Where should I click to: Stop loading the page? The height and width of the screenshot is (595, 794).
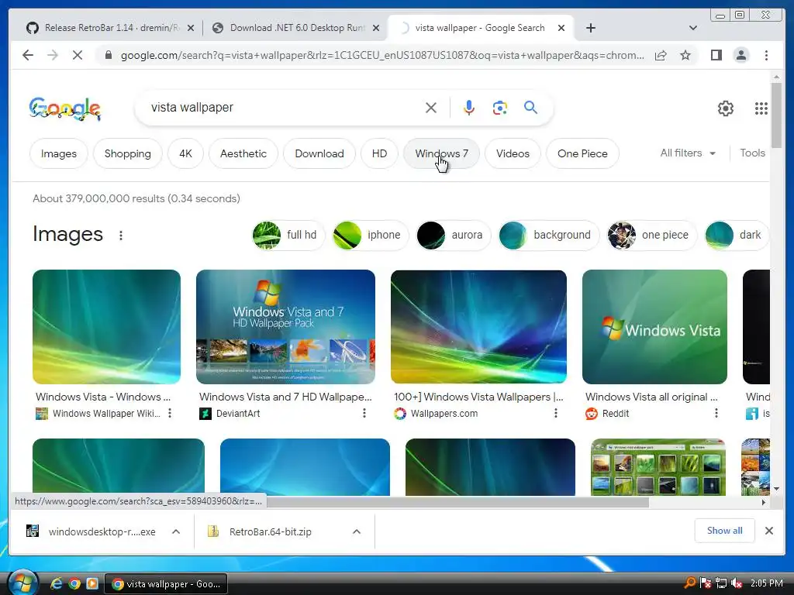pyautogui.click(x=78, y=55)
